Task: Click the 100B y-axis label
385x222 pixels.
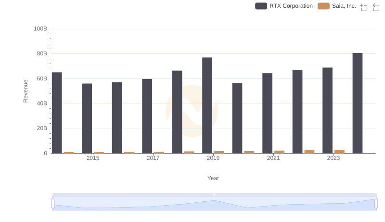Action: click(x=40, y=29)
